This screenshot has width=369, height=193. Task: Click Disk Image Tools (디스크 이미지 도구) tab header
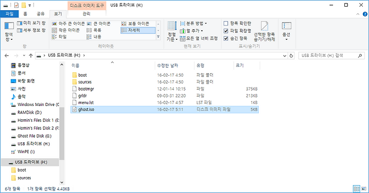click(x=87, y=6)
